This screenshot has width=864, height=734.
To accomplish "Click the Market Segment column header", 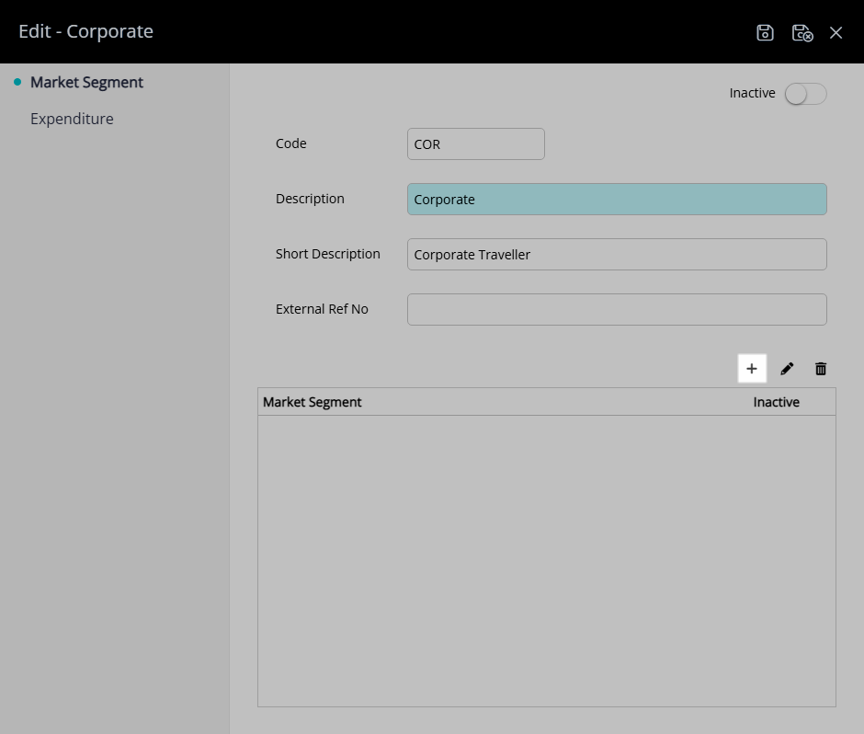I will click(x=312, y=402).
